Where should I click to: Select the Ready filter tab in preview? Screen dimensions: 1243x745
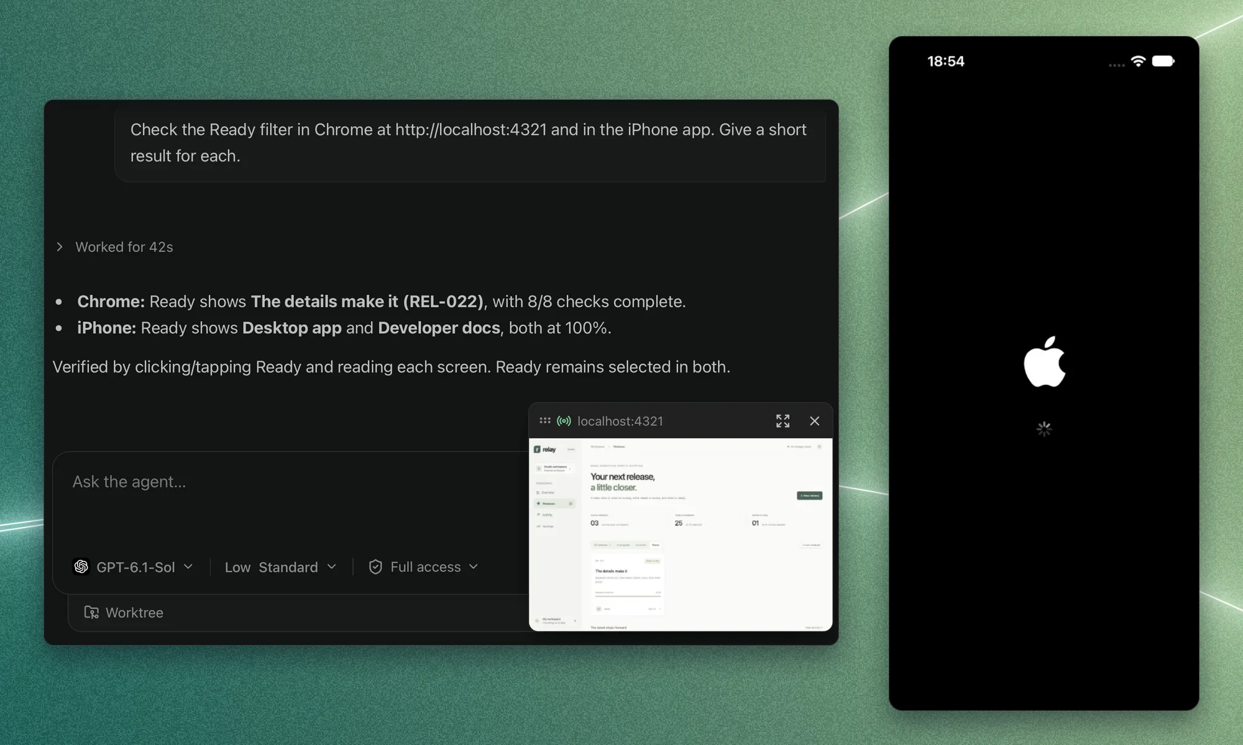click(655, 544)
